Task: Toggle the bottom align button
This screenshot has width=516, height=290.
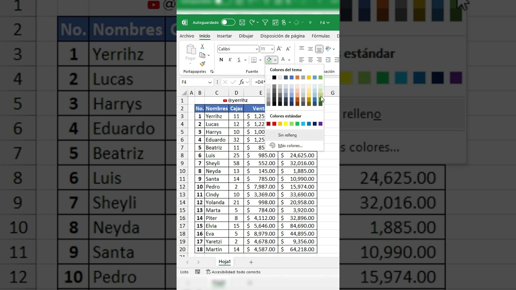Action: click(x=319, y=49)
